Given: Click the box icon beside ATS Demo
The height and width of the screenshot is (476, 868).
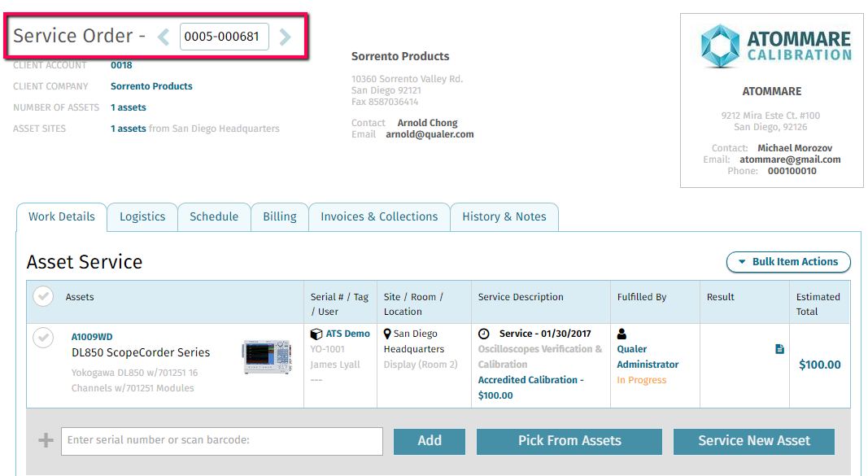Looking at the screenshot, I should click(x=316, y=334).
